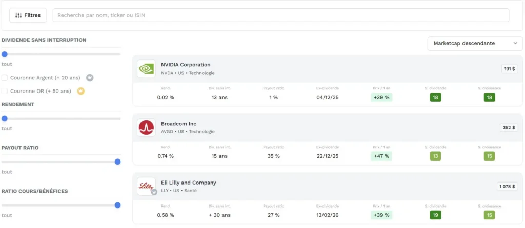Open the NVIDIA Corporation stock title
Image resolution: width=525 pixels, height=228 pixels.
click(186, 65)
